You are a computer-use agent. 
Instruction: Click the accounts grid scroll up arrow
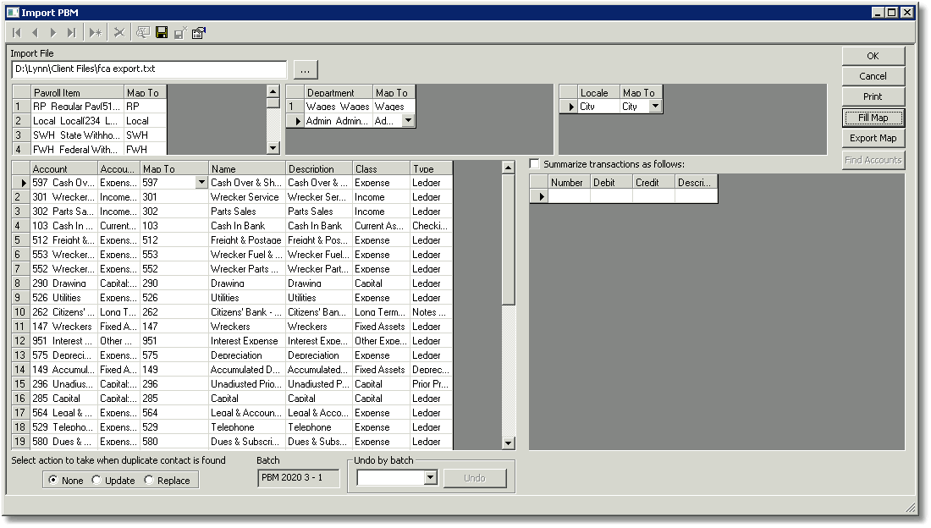coord(509,168)
